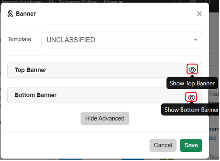Select the Top Banner section header
Viewport: 220px width, 161px height.
(x=105, y=70)
